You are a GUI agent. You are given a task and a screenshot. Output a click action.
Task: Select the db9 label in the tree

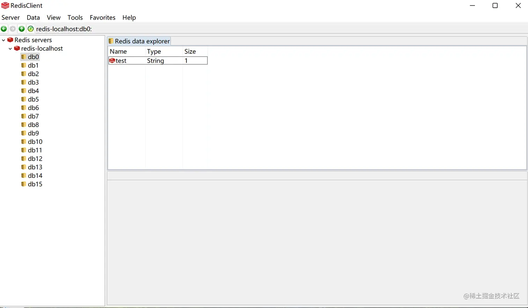click(x=33, y=133)
